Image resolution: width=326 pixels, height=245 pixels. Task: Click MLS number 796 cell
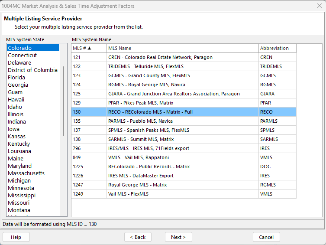click(x=89, y=148)
